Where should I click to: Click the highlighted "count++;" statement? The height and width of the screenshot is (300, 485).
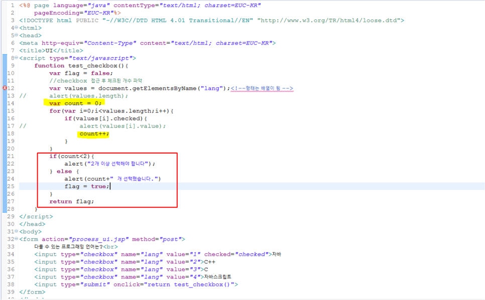(93, 133)
